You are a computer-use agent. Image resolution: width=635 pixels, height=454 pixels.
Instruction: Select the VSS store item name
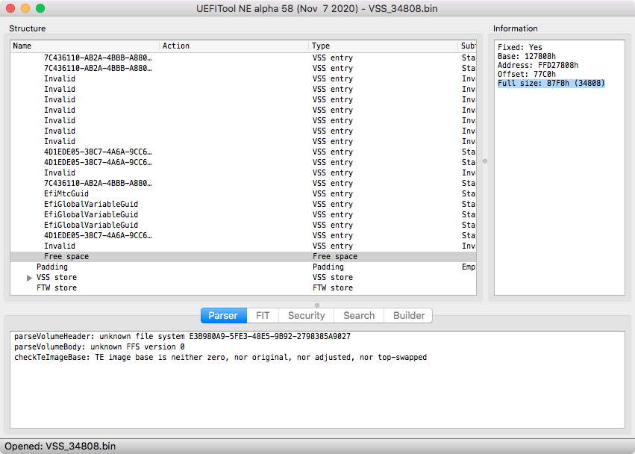pos(57,277)
